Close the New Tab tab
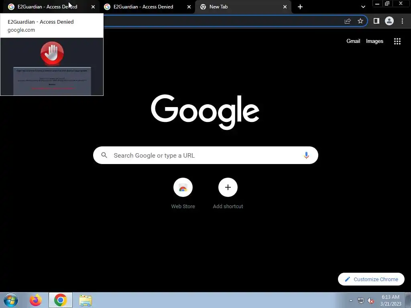 coord(285,7)
